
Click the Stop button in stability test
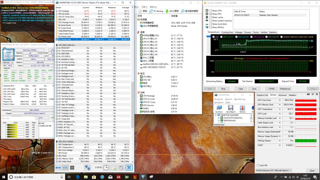[x=223, y=89]
